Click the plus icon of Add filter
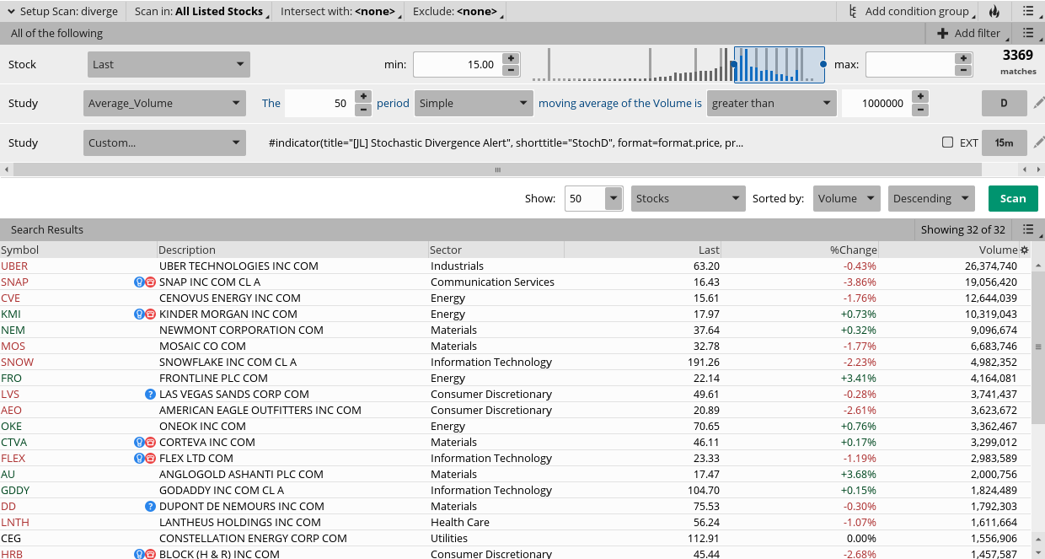This screenshot has height=559, width=1045. coord(943,34)
